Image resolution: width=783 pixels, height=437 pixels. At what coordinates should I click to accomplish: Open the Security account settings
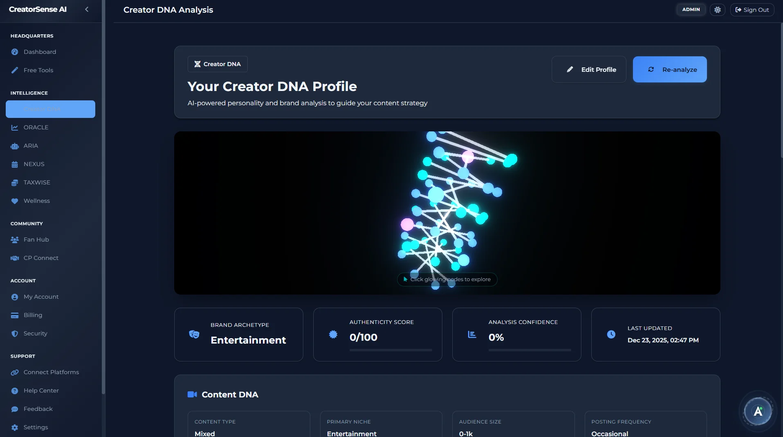pos(35,333)
